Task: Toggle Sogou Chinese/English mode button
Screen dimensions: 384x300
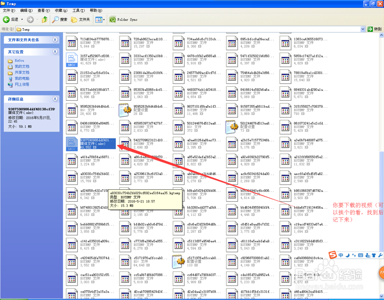Action: pyautogui.click(x=341, y=255)
